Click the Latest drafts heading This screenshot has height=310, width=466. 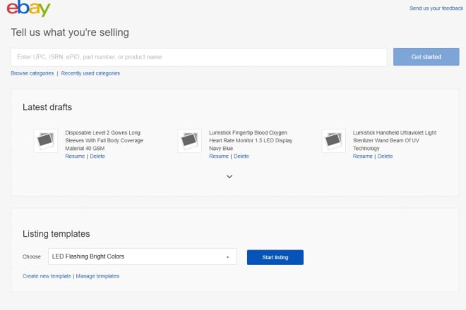47,107
